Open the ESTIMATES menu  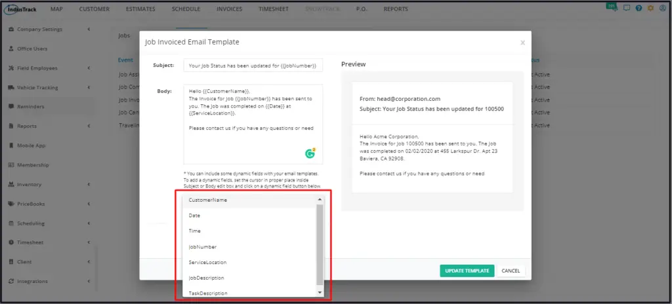click(140, 9)
